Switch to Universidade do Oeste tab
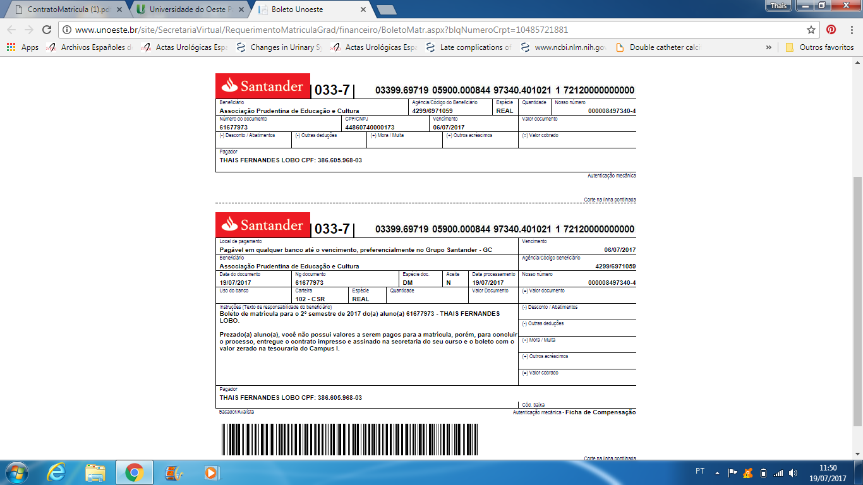 click(190, 10)
